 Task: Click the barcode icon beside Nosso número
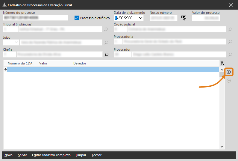(x=184, y=18)
